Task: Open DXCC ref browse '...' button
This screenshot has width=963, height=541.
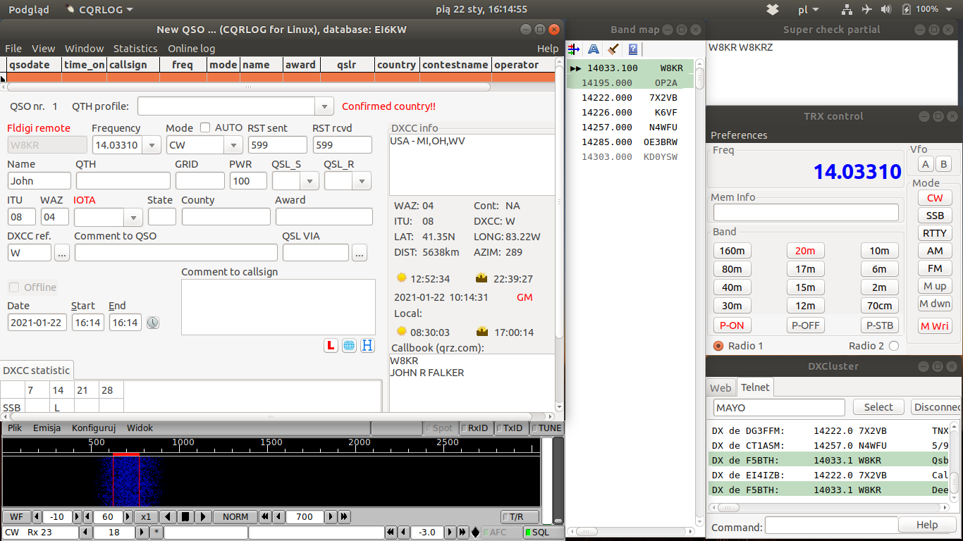Action: tap(62, 252)
